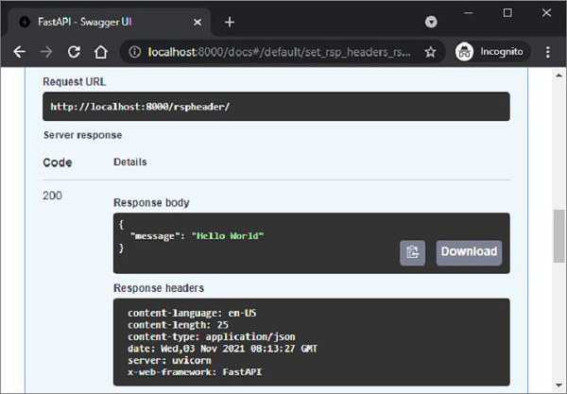Maximize the browser window
Viewport: 567px width, 394px height.
click(508, 13)
